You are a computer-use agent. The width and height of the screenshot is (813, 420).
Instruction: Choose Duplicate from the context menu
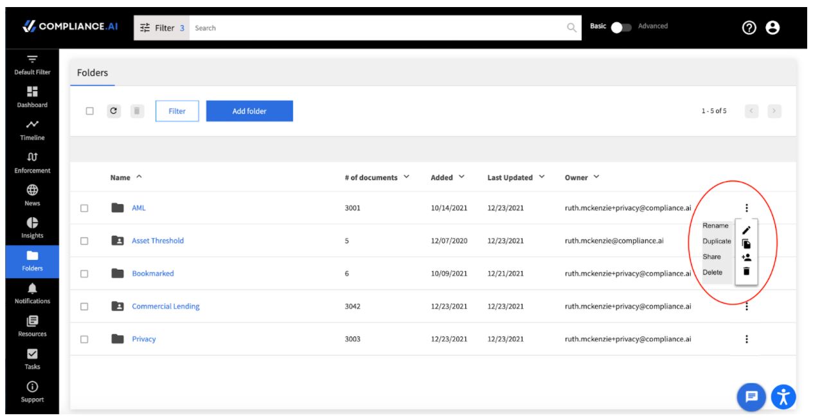tap(717, 241)
